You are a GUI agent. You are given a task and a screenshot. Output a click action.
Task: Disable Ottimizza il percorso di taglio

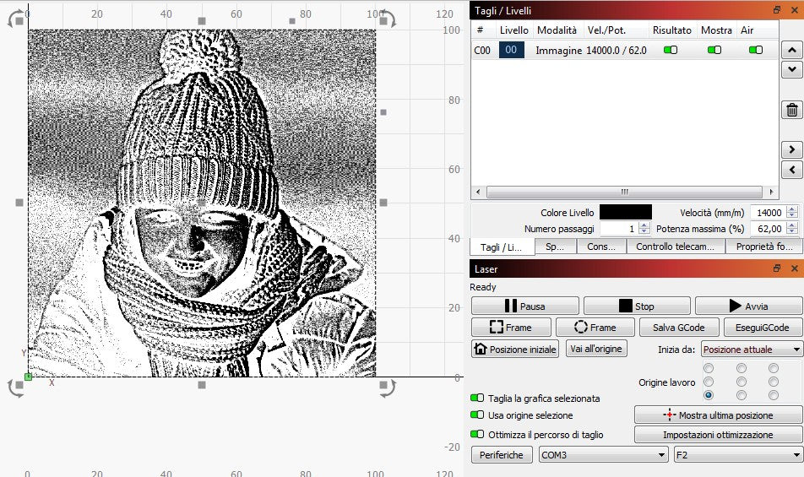pos(478,435)
